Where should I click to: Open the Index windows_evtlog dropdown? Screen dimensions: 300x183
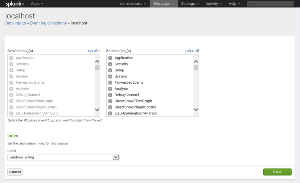coord(64,157)
